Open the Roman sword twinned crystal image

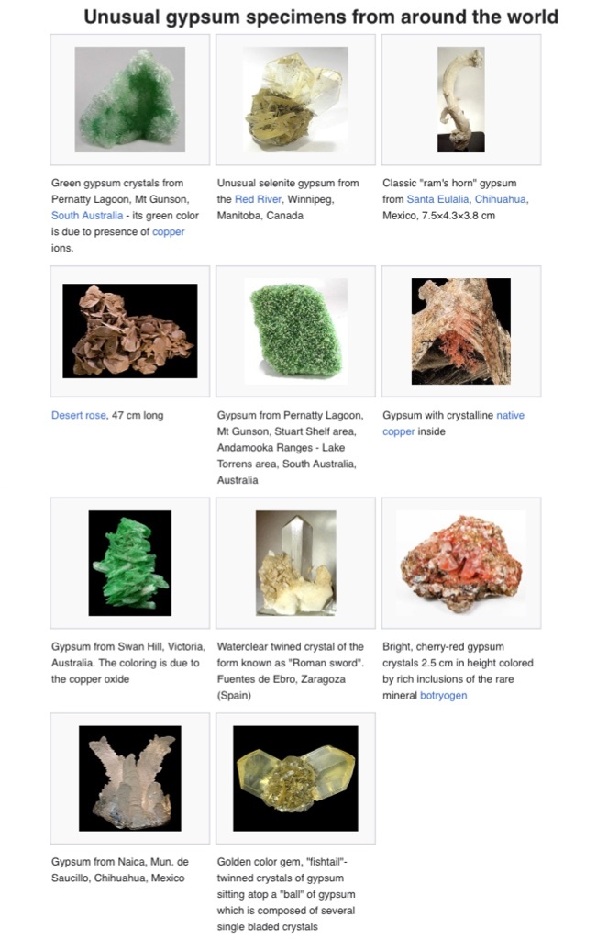295,563
